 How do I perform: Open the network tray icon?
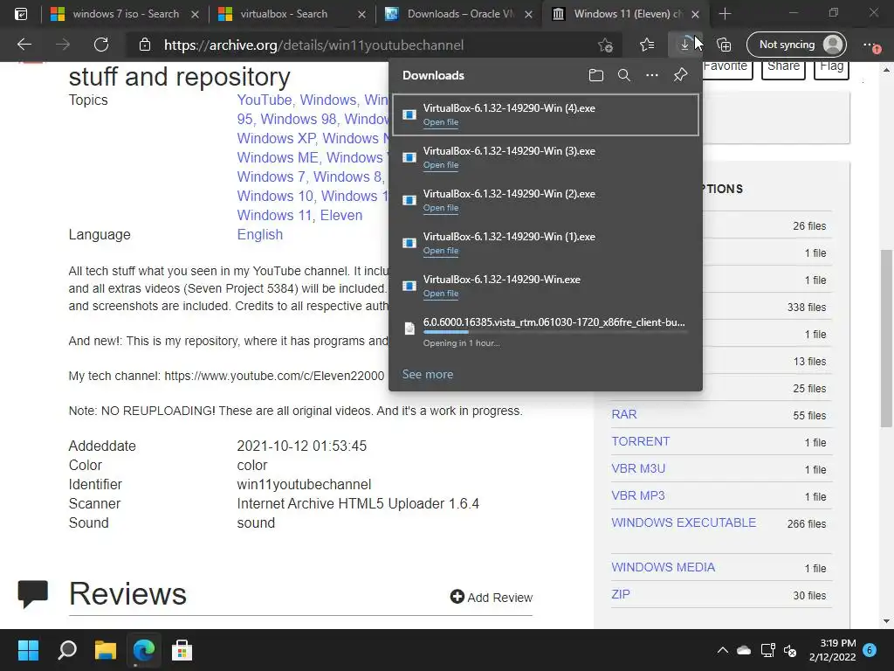click(x=767, y=650)
